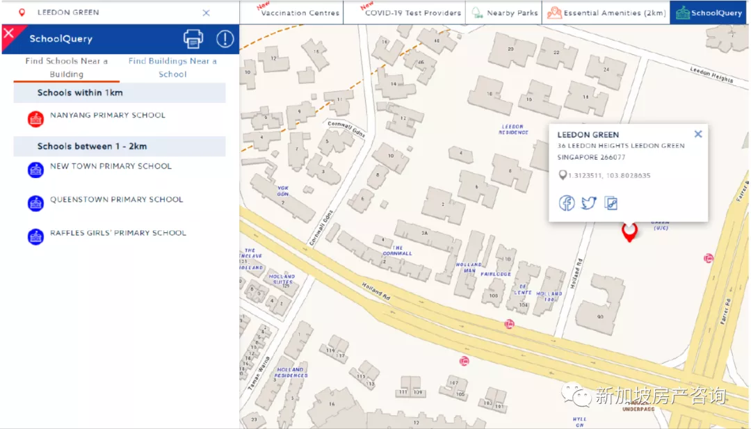Open the info exclamation icon

tap(225, 39)
